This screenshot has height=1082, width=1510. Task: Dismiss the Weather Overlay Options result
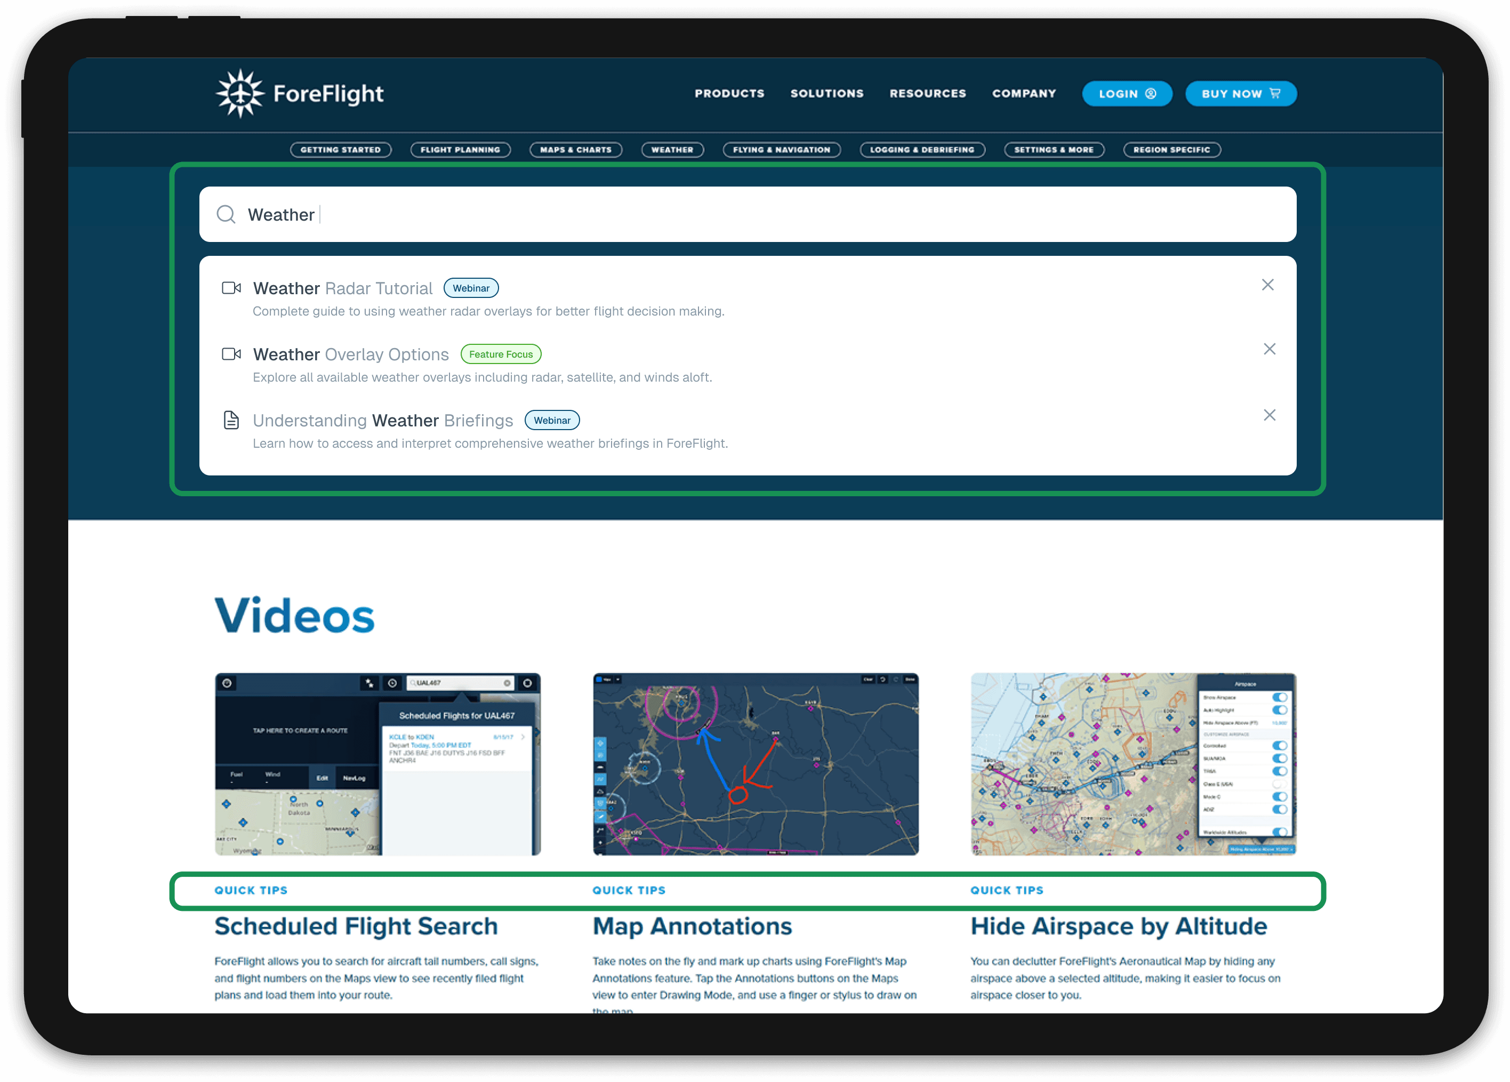pyautogui.click(x=1269, y=349)
